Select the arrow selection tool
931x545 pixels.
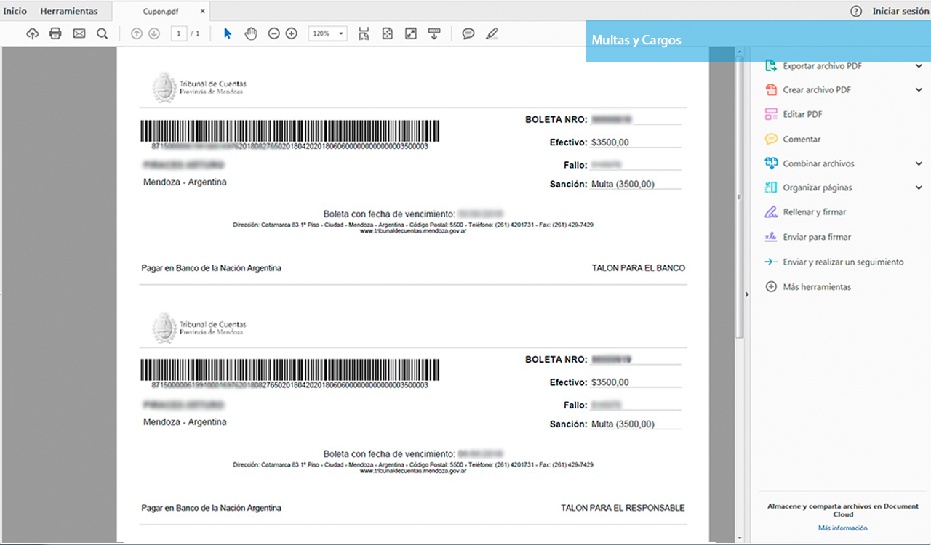click(x=227, y=33)
